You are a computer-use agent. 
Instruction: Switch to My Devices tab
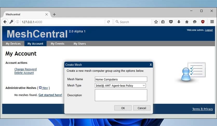pyautogui.click(x=13, y=43)
